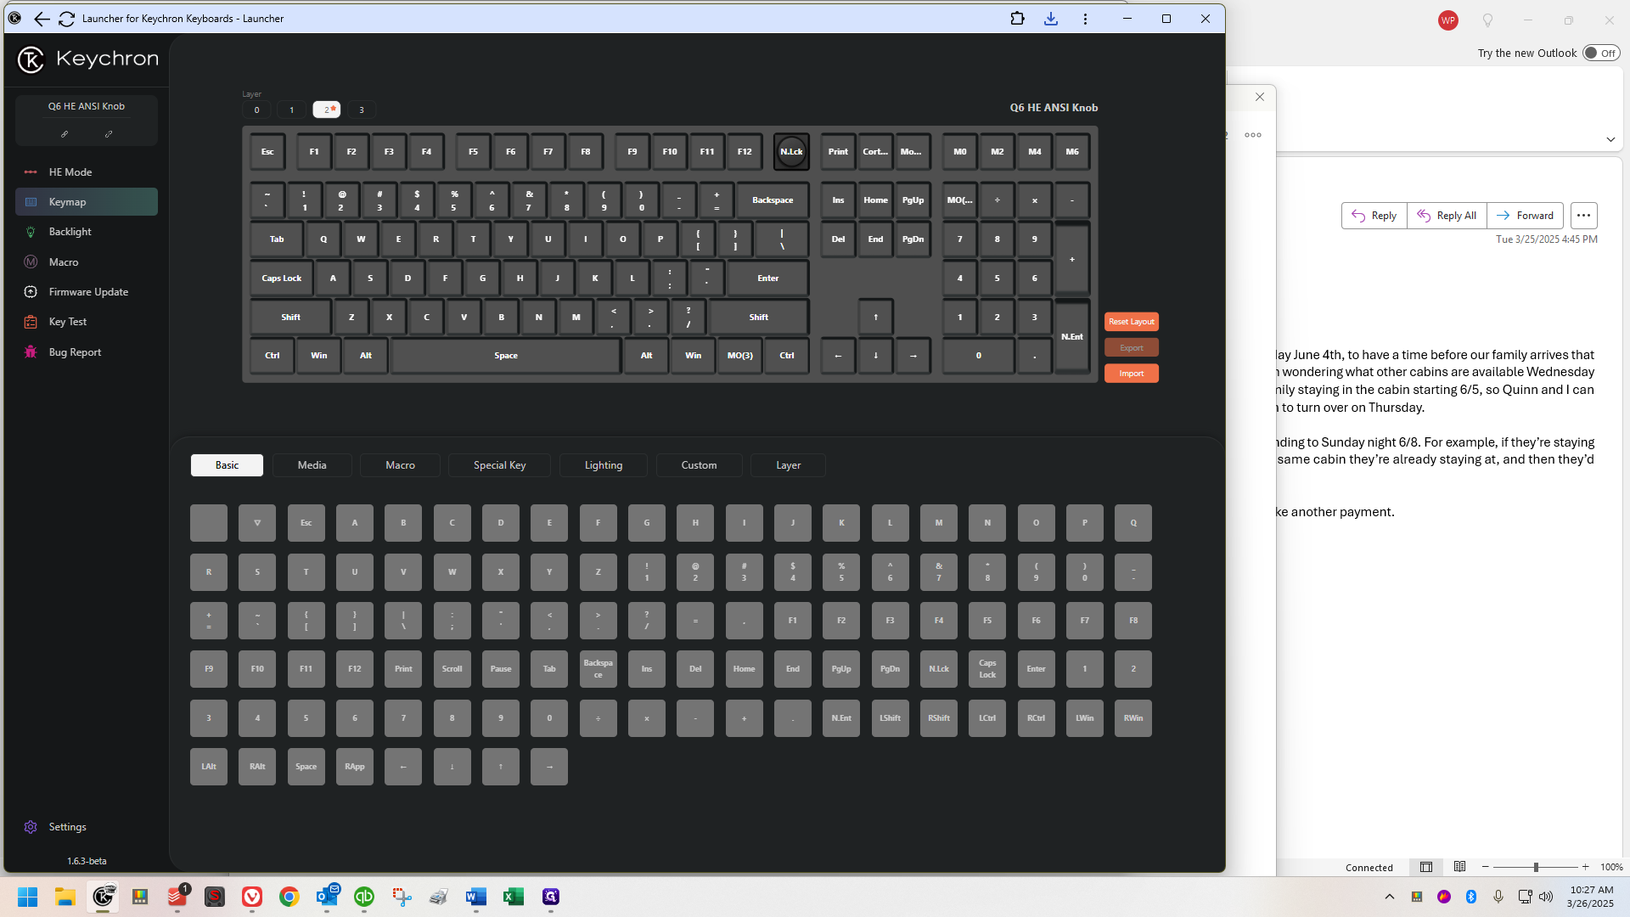Click the knob key labeled N.Lck
The width and height of the screenshot is (1630, 917).
[x=791, y=152]
